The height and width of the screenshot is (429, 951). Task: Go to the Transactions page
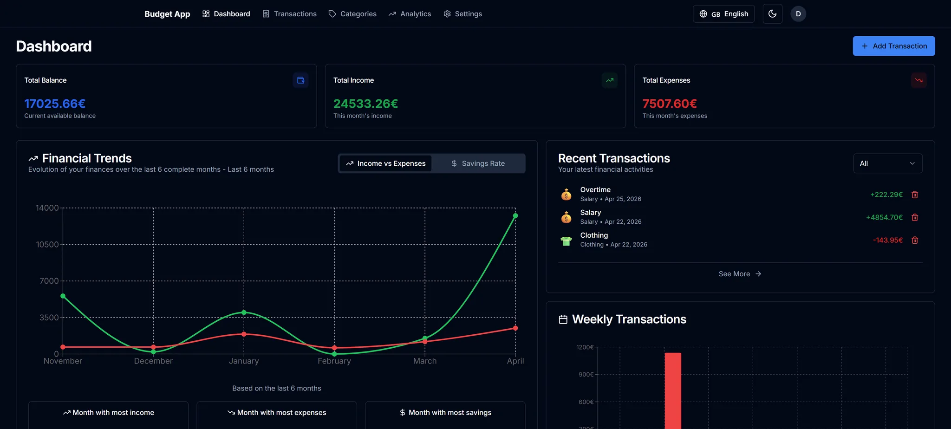[289, 14]
